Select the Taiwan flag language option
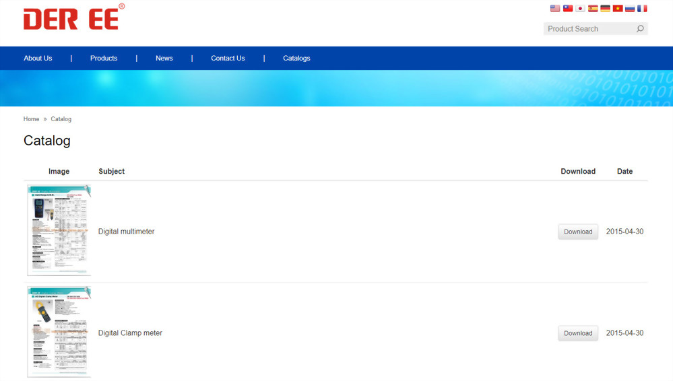 click(568, 9)
